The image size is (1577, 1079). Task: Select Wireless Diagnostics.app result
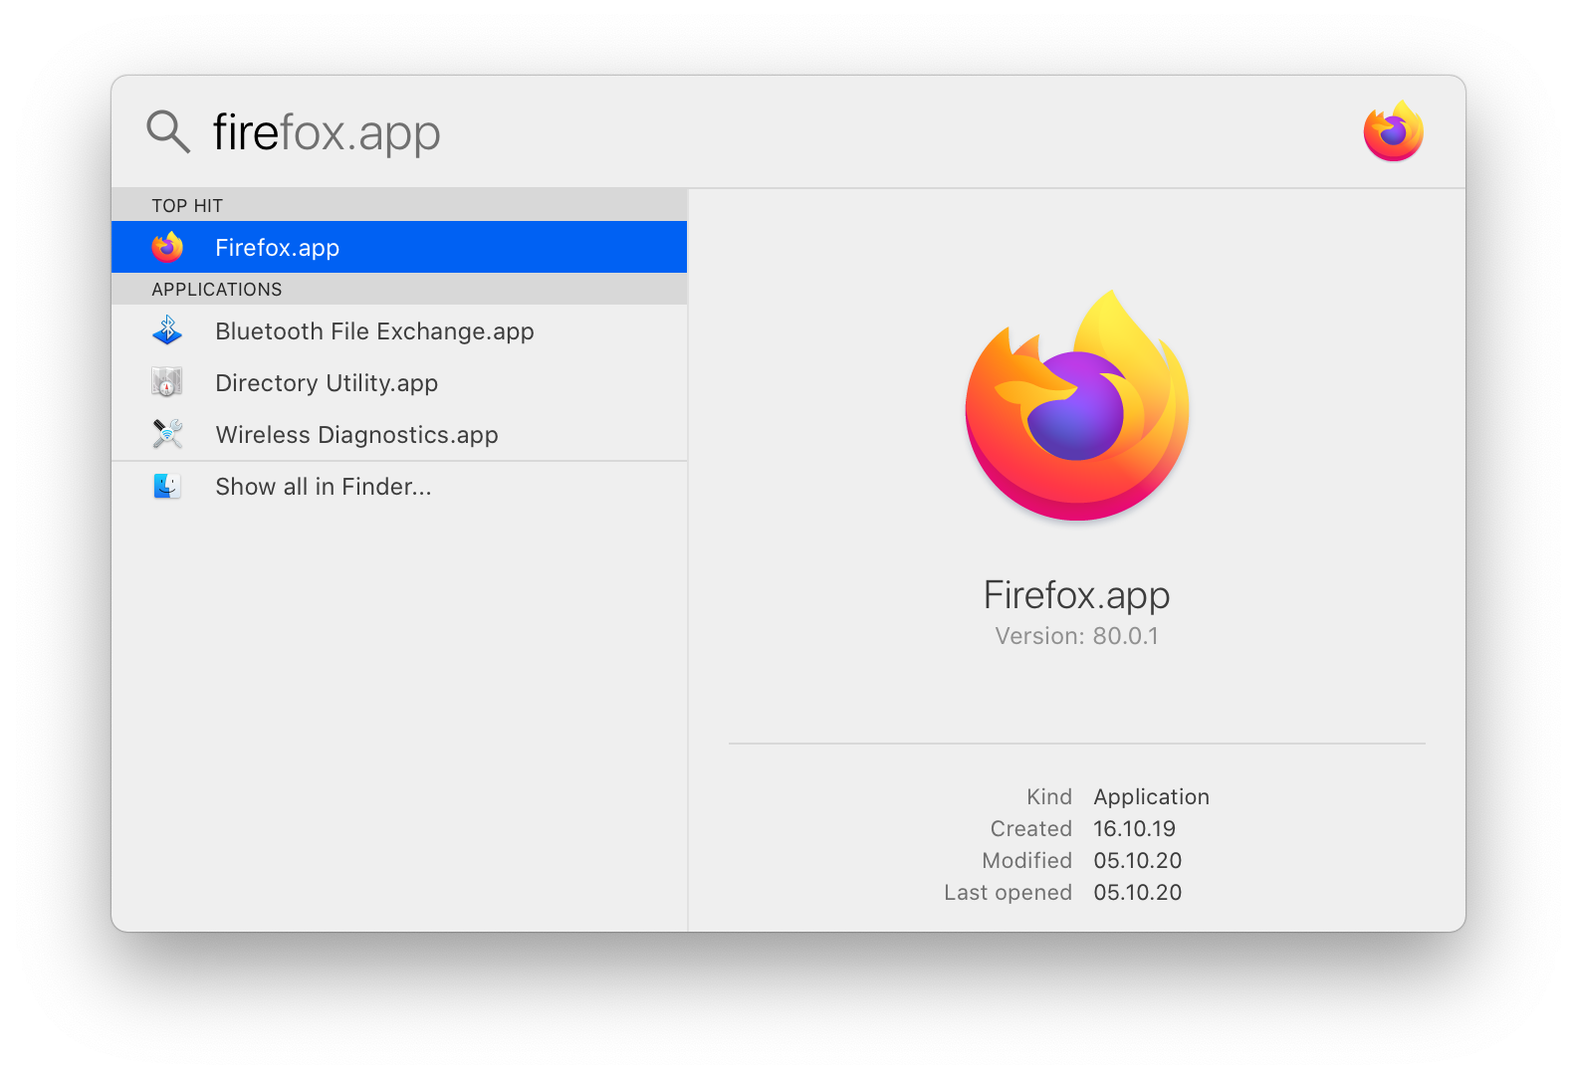[x=399, y=434]
